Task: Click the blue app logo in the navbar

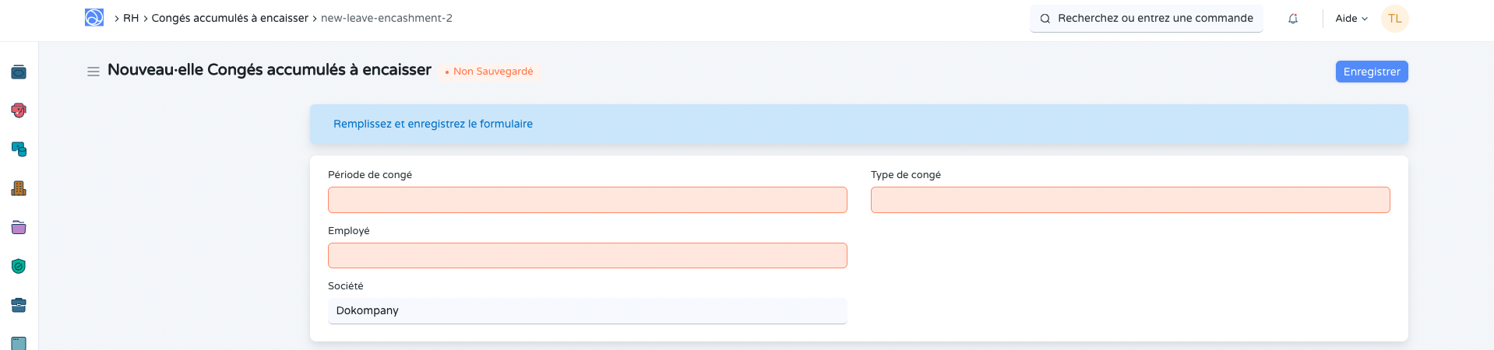Action: [x=94, y=18]
